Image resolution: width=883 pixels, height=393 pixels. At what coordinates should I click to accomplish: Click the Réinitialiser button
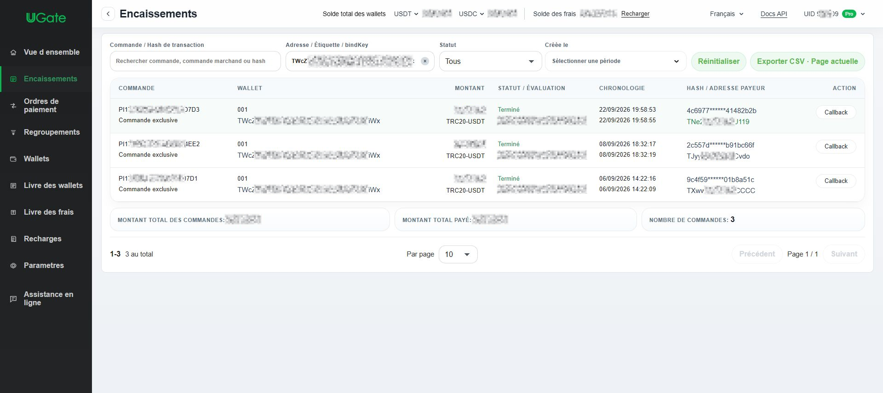pos(718,61)
